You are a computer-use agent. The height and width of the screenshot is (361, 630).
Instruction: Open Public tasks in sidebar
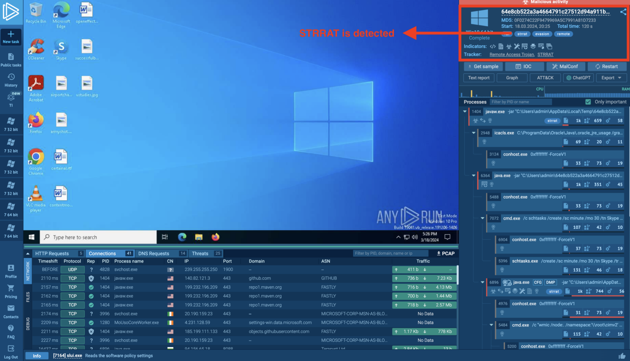(11, 57)
